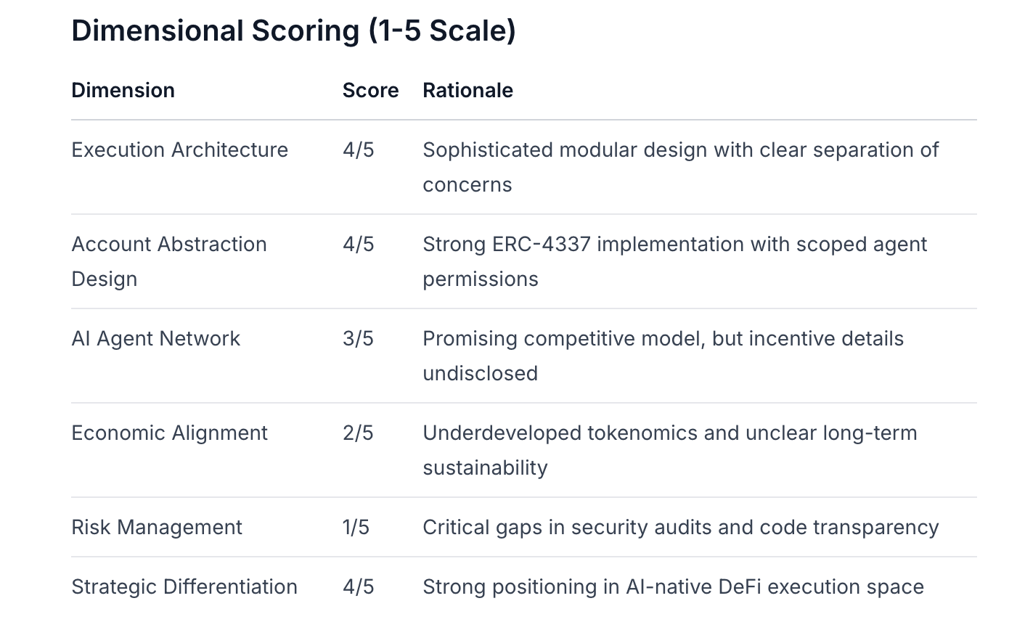This screenshot has width=1025, height=630.
Task: Click the Sophisticated modular design rationale text
Action: point(680,150)
